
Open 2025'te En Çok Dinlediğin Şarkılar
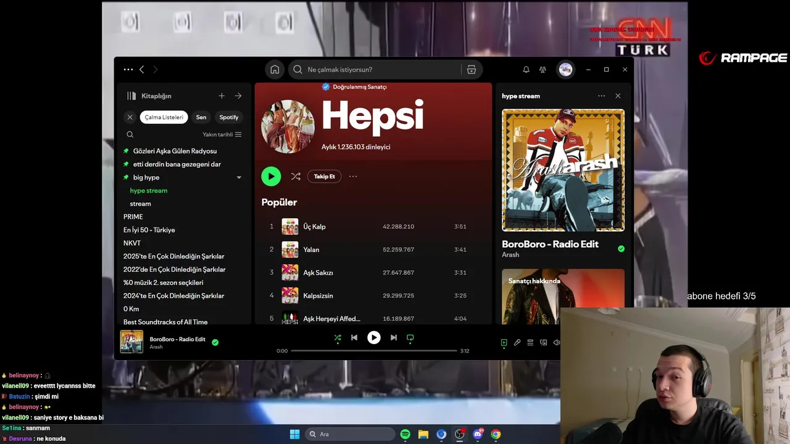(174, 257)
